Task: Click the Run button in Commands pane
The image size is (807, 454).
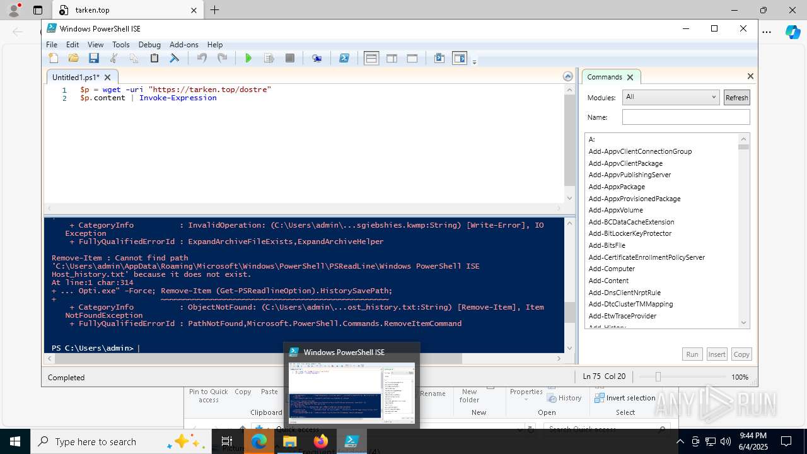Action: [x=692, y=354]
